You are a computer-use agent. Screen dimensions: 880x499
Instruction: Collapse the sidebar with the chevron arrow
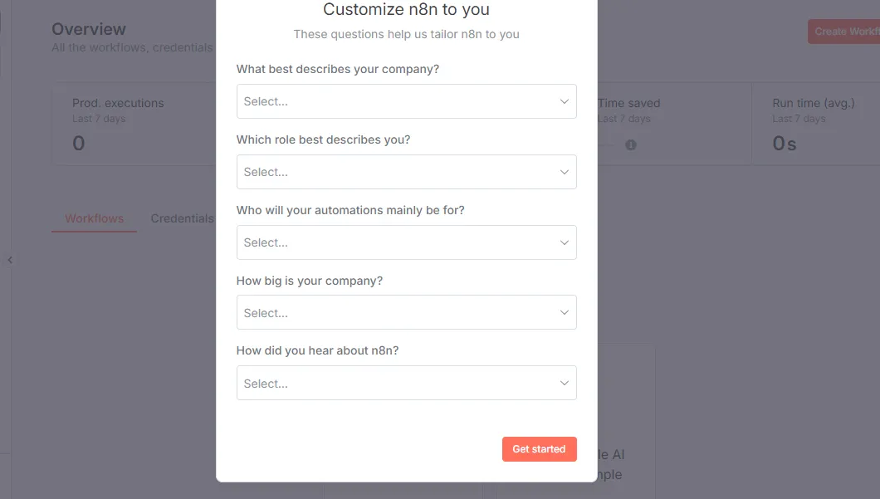tap(9, 260)
